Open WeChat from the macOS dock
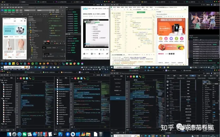 24,134
